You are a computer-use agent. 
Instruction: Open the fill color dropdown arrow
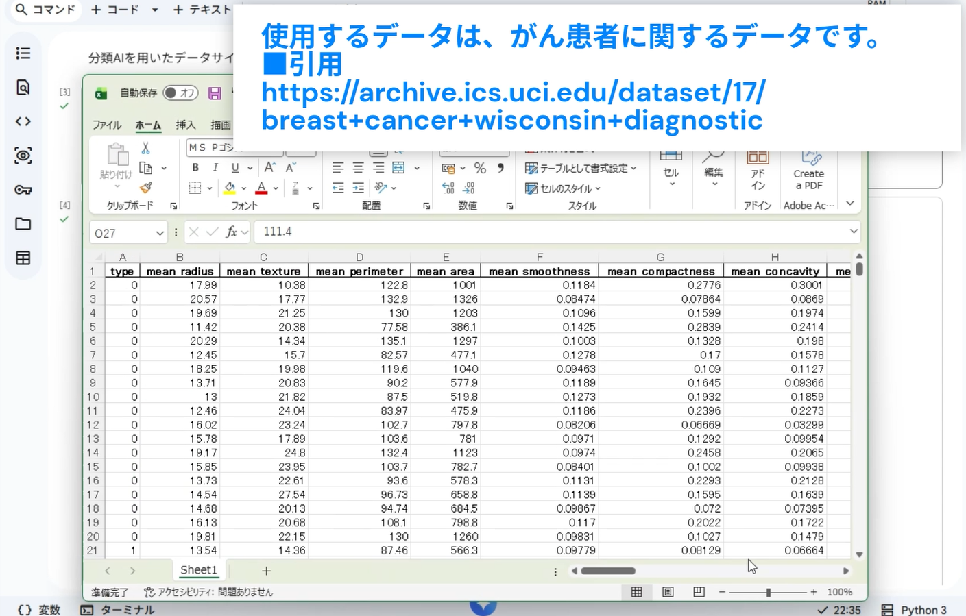coord(244,188)
